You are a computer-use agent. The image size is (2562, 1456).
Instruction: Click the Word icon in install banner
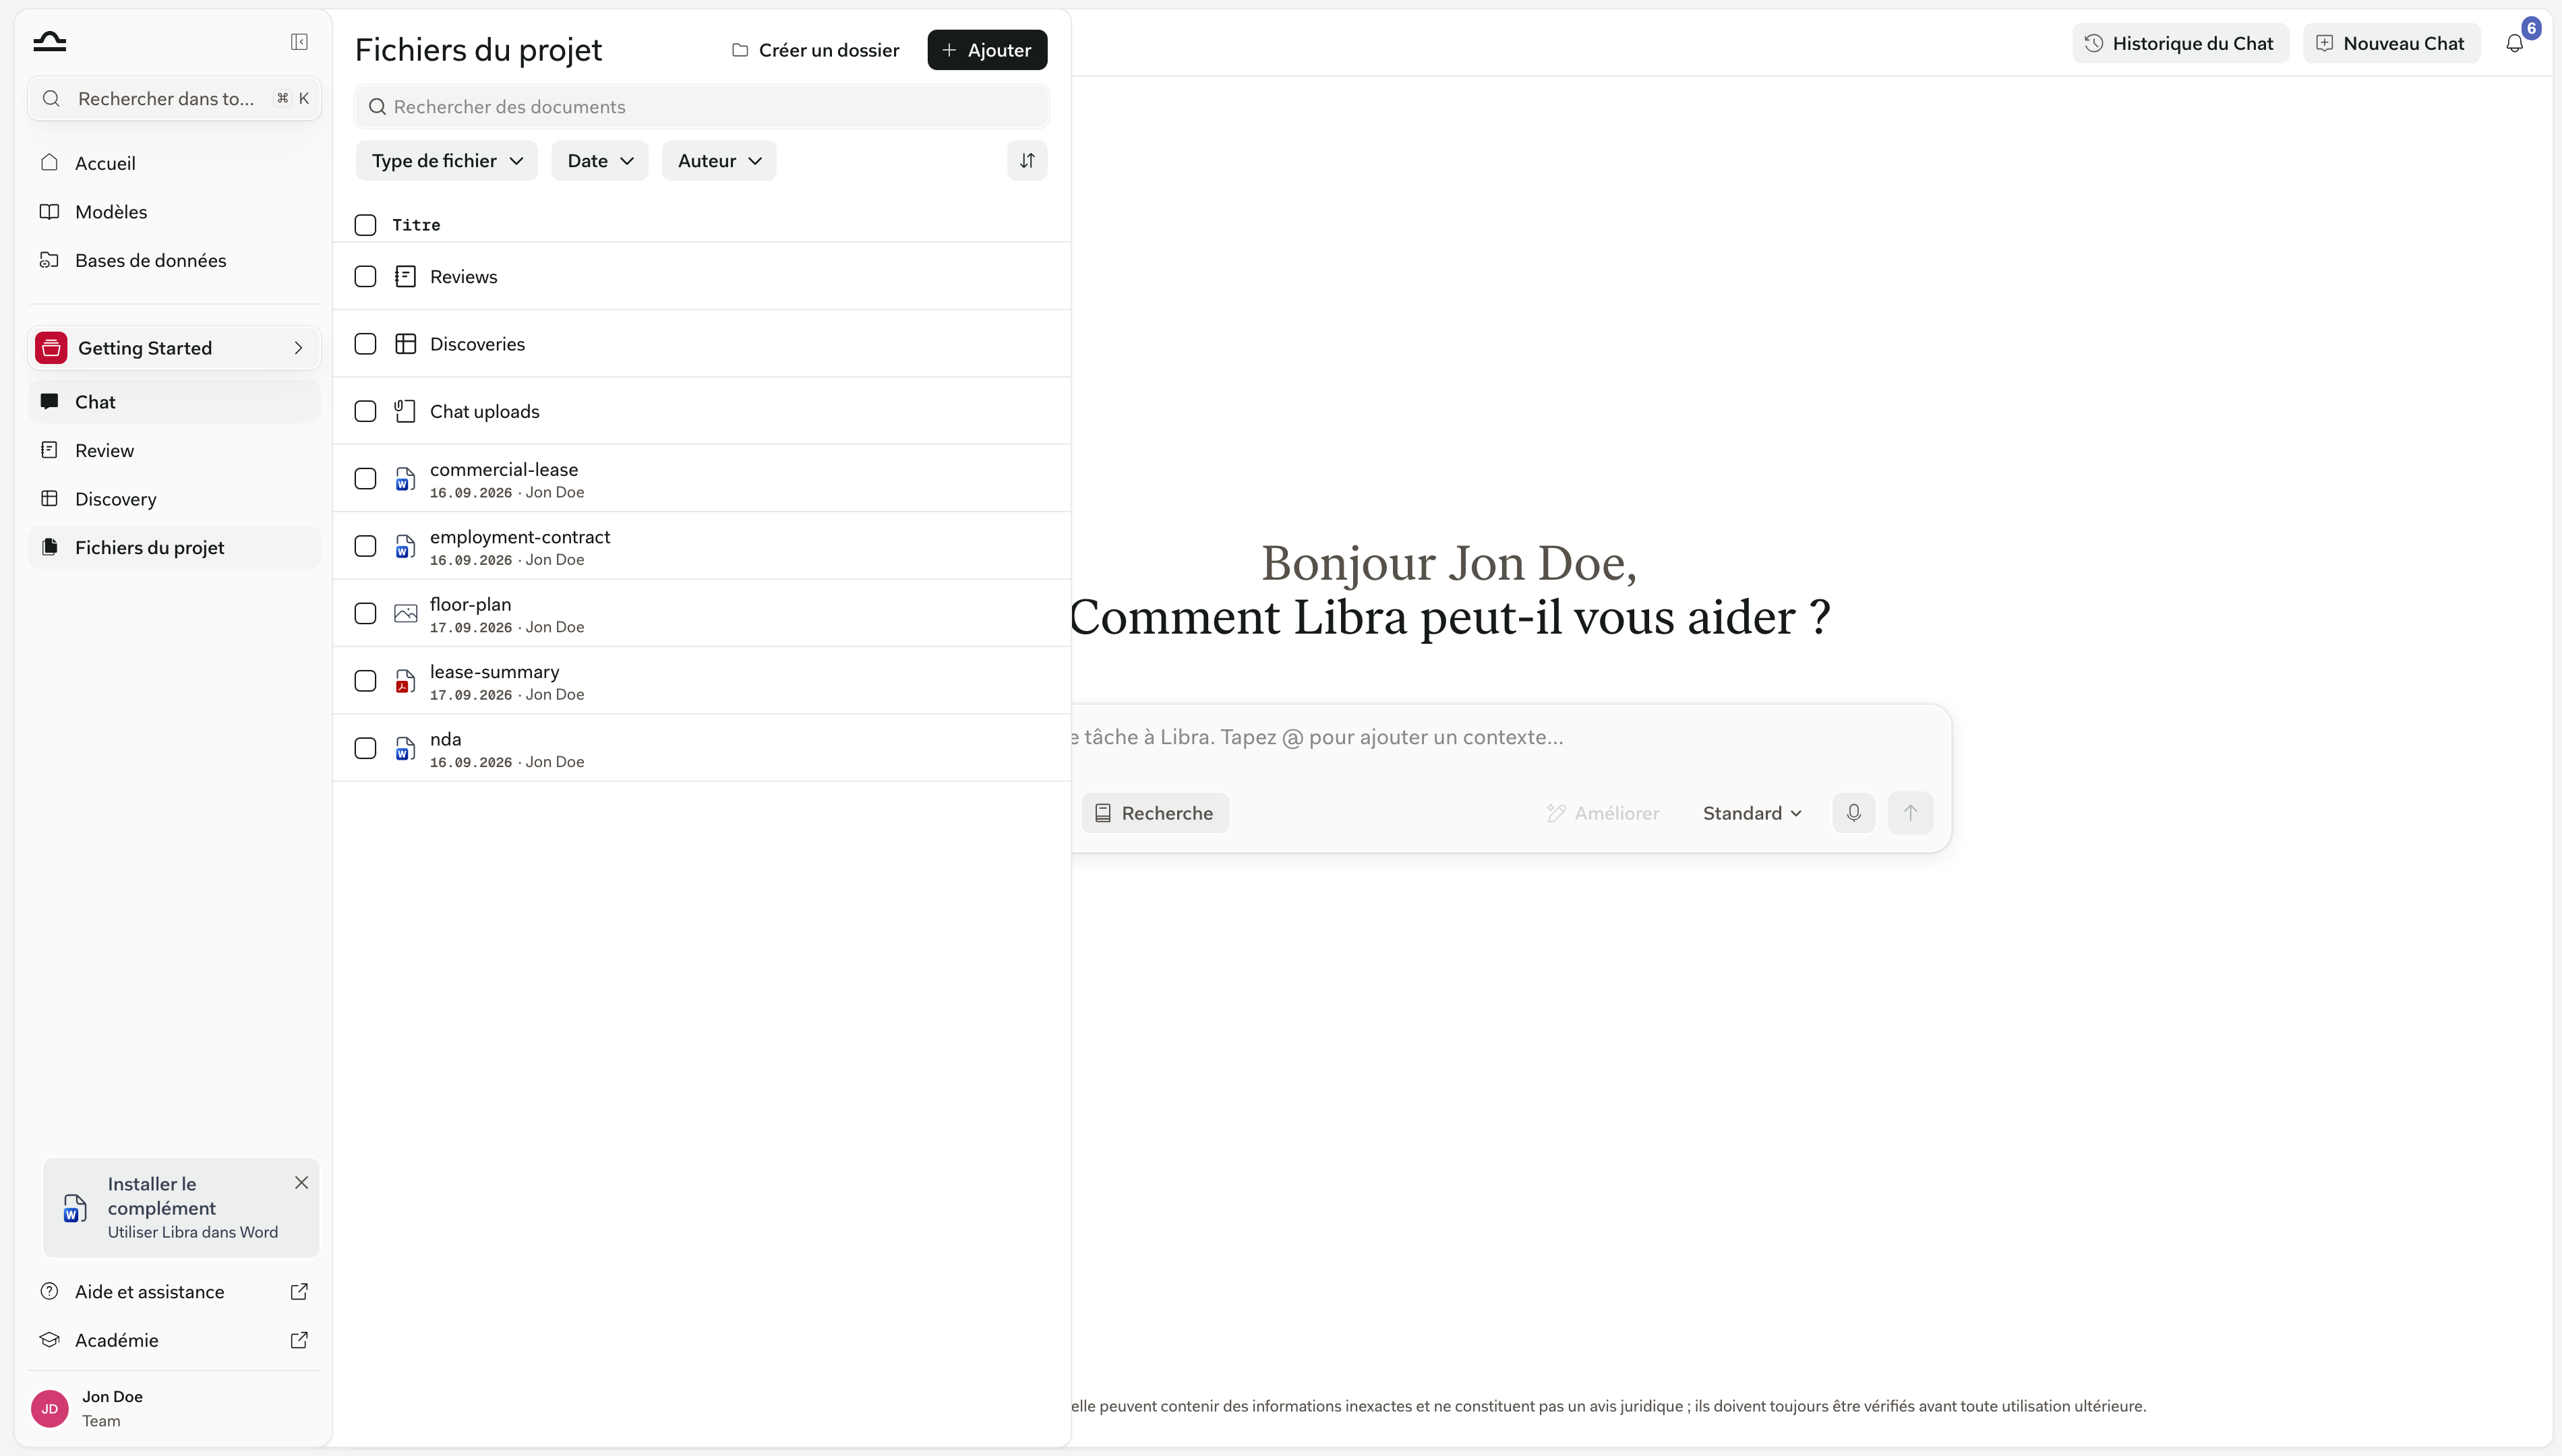(x=74, y=1208)
